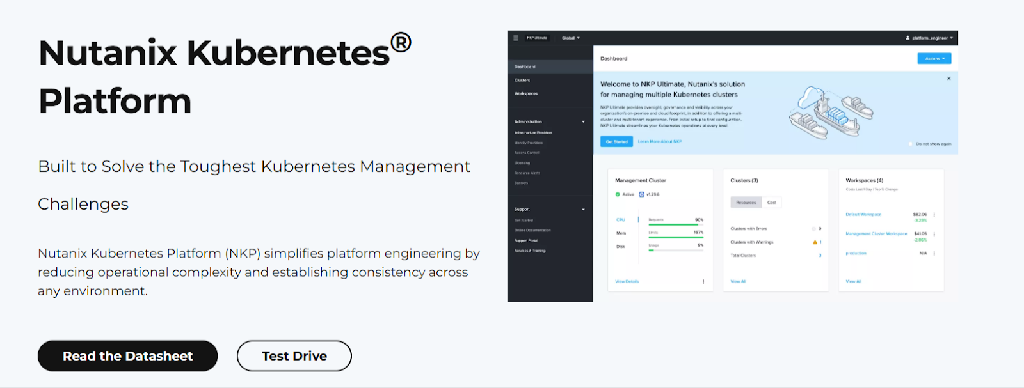Open the Global workspace dropdown
The width and height of the screenshot is (1024, 388).
pos(571,38)
